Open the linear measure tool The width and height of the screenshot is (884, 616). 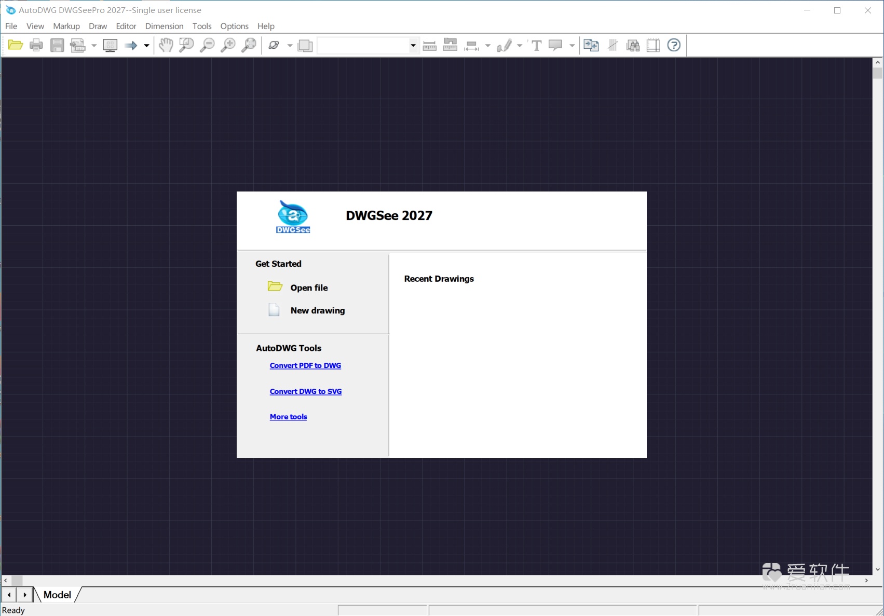(429, 45)
